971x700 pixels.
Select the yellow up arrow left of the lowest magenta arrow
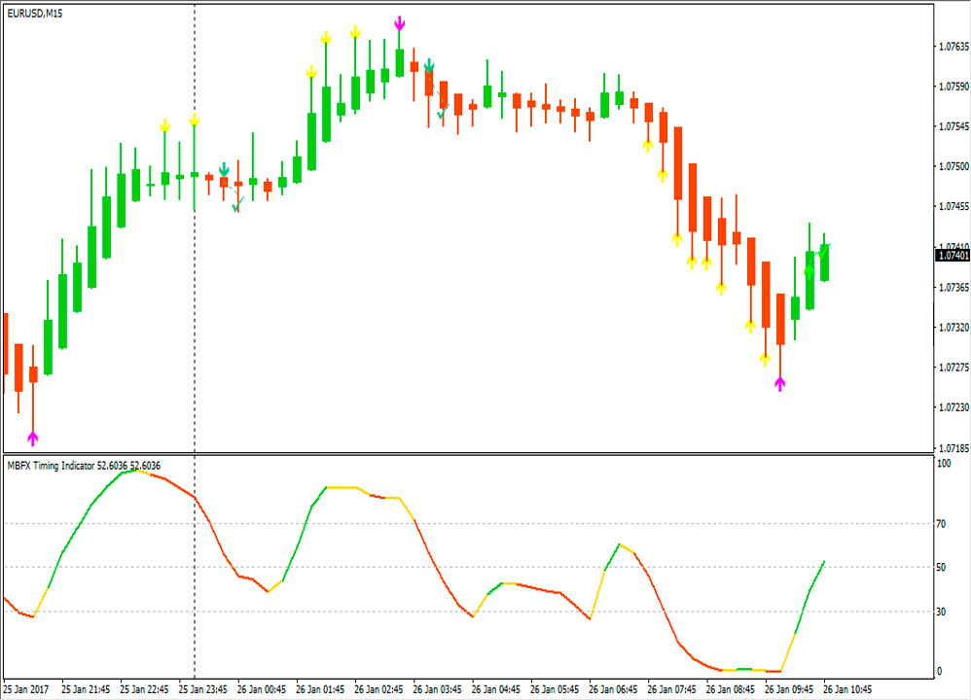click(765, 359)
